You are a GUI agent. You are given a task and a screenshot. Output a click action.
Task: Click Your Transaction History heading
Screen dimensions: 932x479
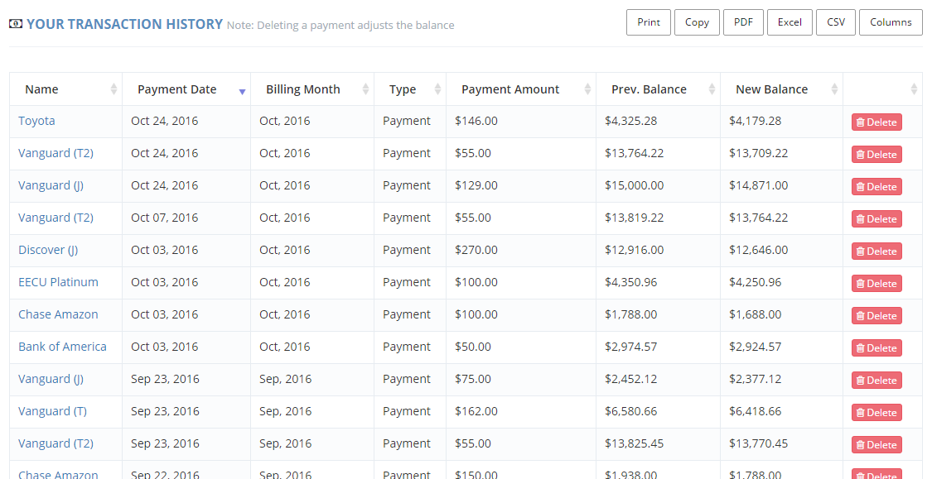[x=125, y=24]
